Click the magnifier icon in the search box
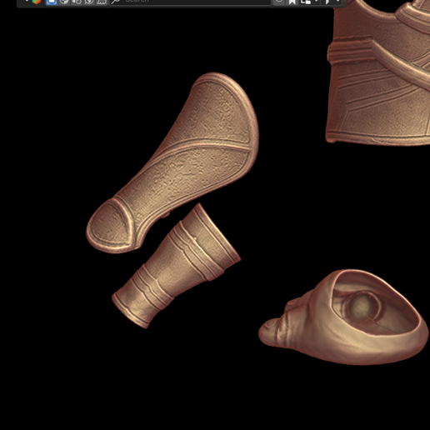 (x=116, y=2)
